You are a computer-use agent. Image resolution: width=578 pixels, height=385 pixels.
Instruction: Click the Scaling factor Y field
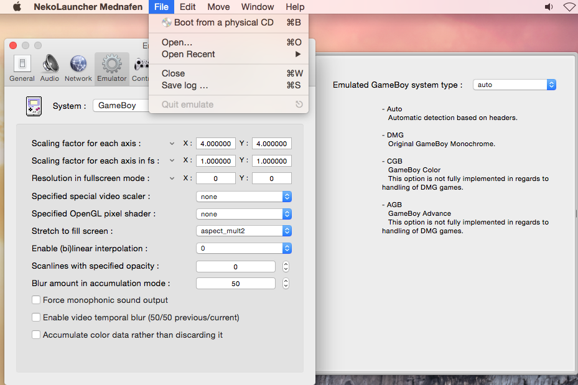pos(272,143)
